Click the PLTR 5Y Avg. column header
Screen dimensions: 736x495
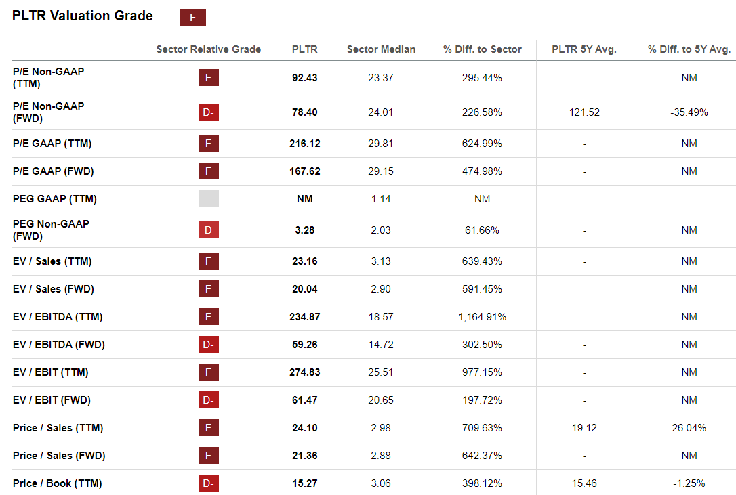tap(584, 49)
